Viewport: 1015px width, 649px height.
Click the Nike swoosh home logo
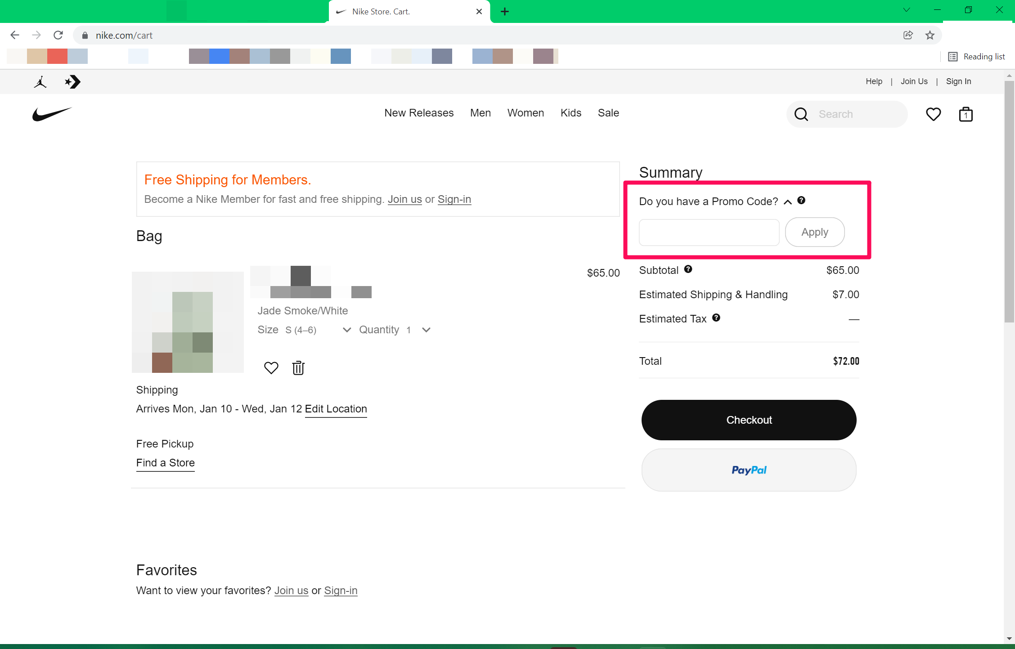52,114
